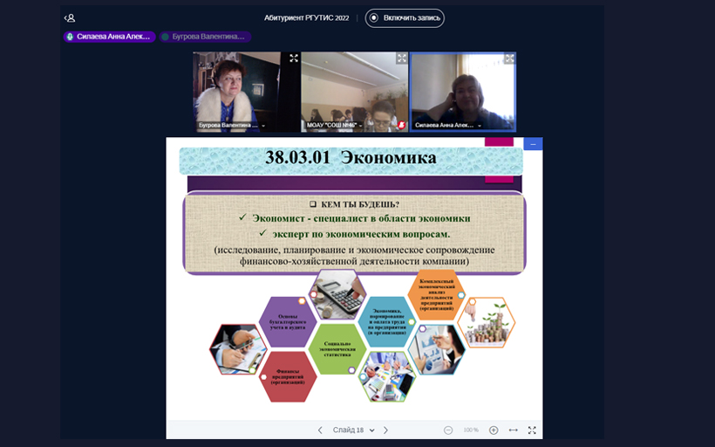This screenshot has height=447, width=715.
Task: Click the blue 'Экономика, нормирование' hexagon
Action: click(387, 322)
